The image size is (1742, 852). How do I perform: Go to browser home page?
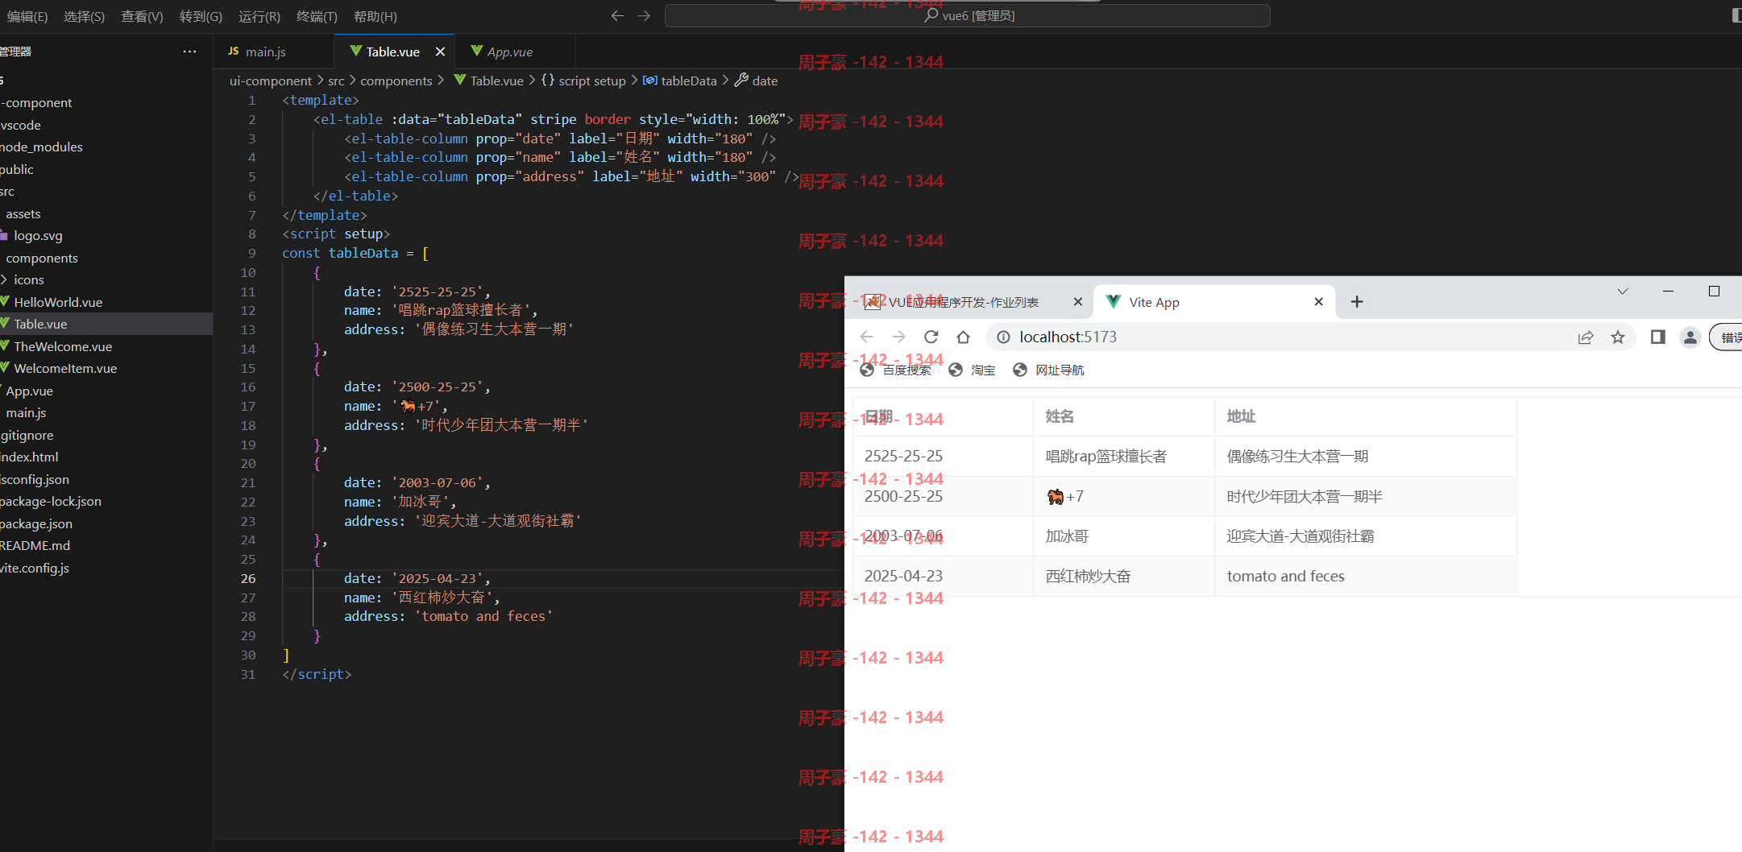[x=963, y=337]
